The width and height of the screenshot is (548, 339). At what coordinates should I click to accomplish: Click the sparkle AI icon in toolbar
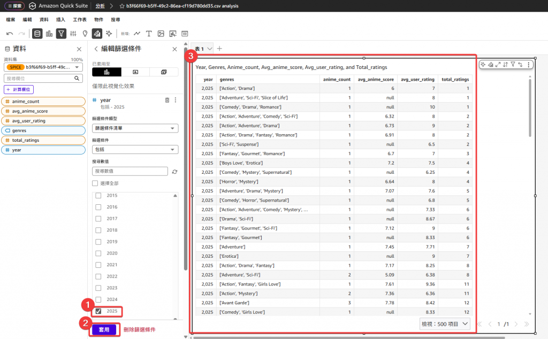pos(109,34)
